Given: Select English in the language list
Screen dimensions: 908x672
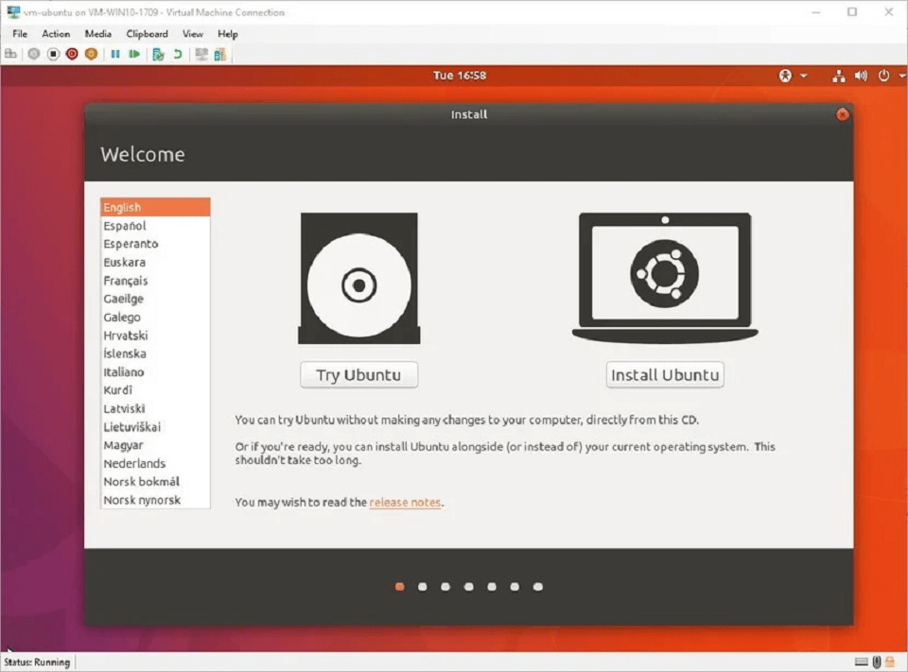Looking at the screenshot, I should [x=155, y=207].
